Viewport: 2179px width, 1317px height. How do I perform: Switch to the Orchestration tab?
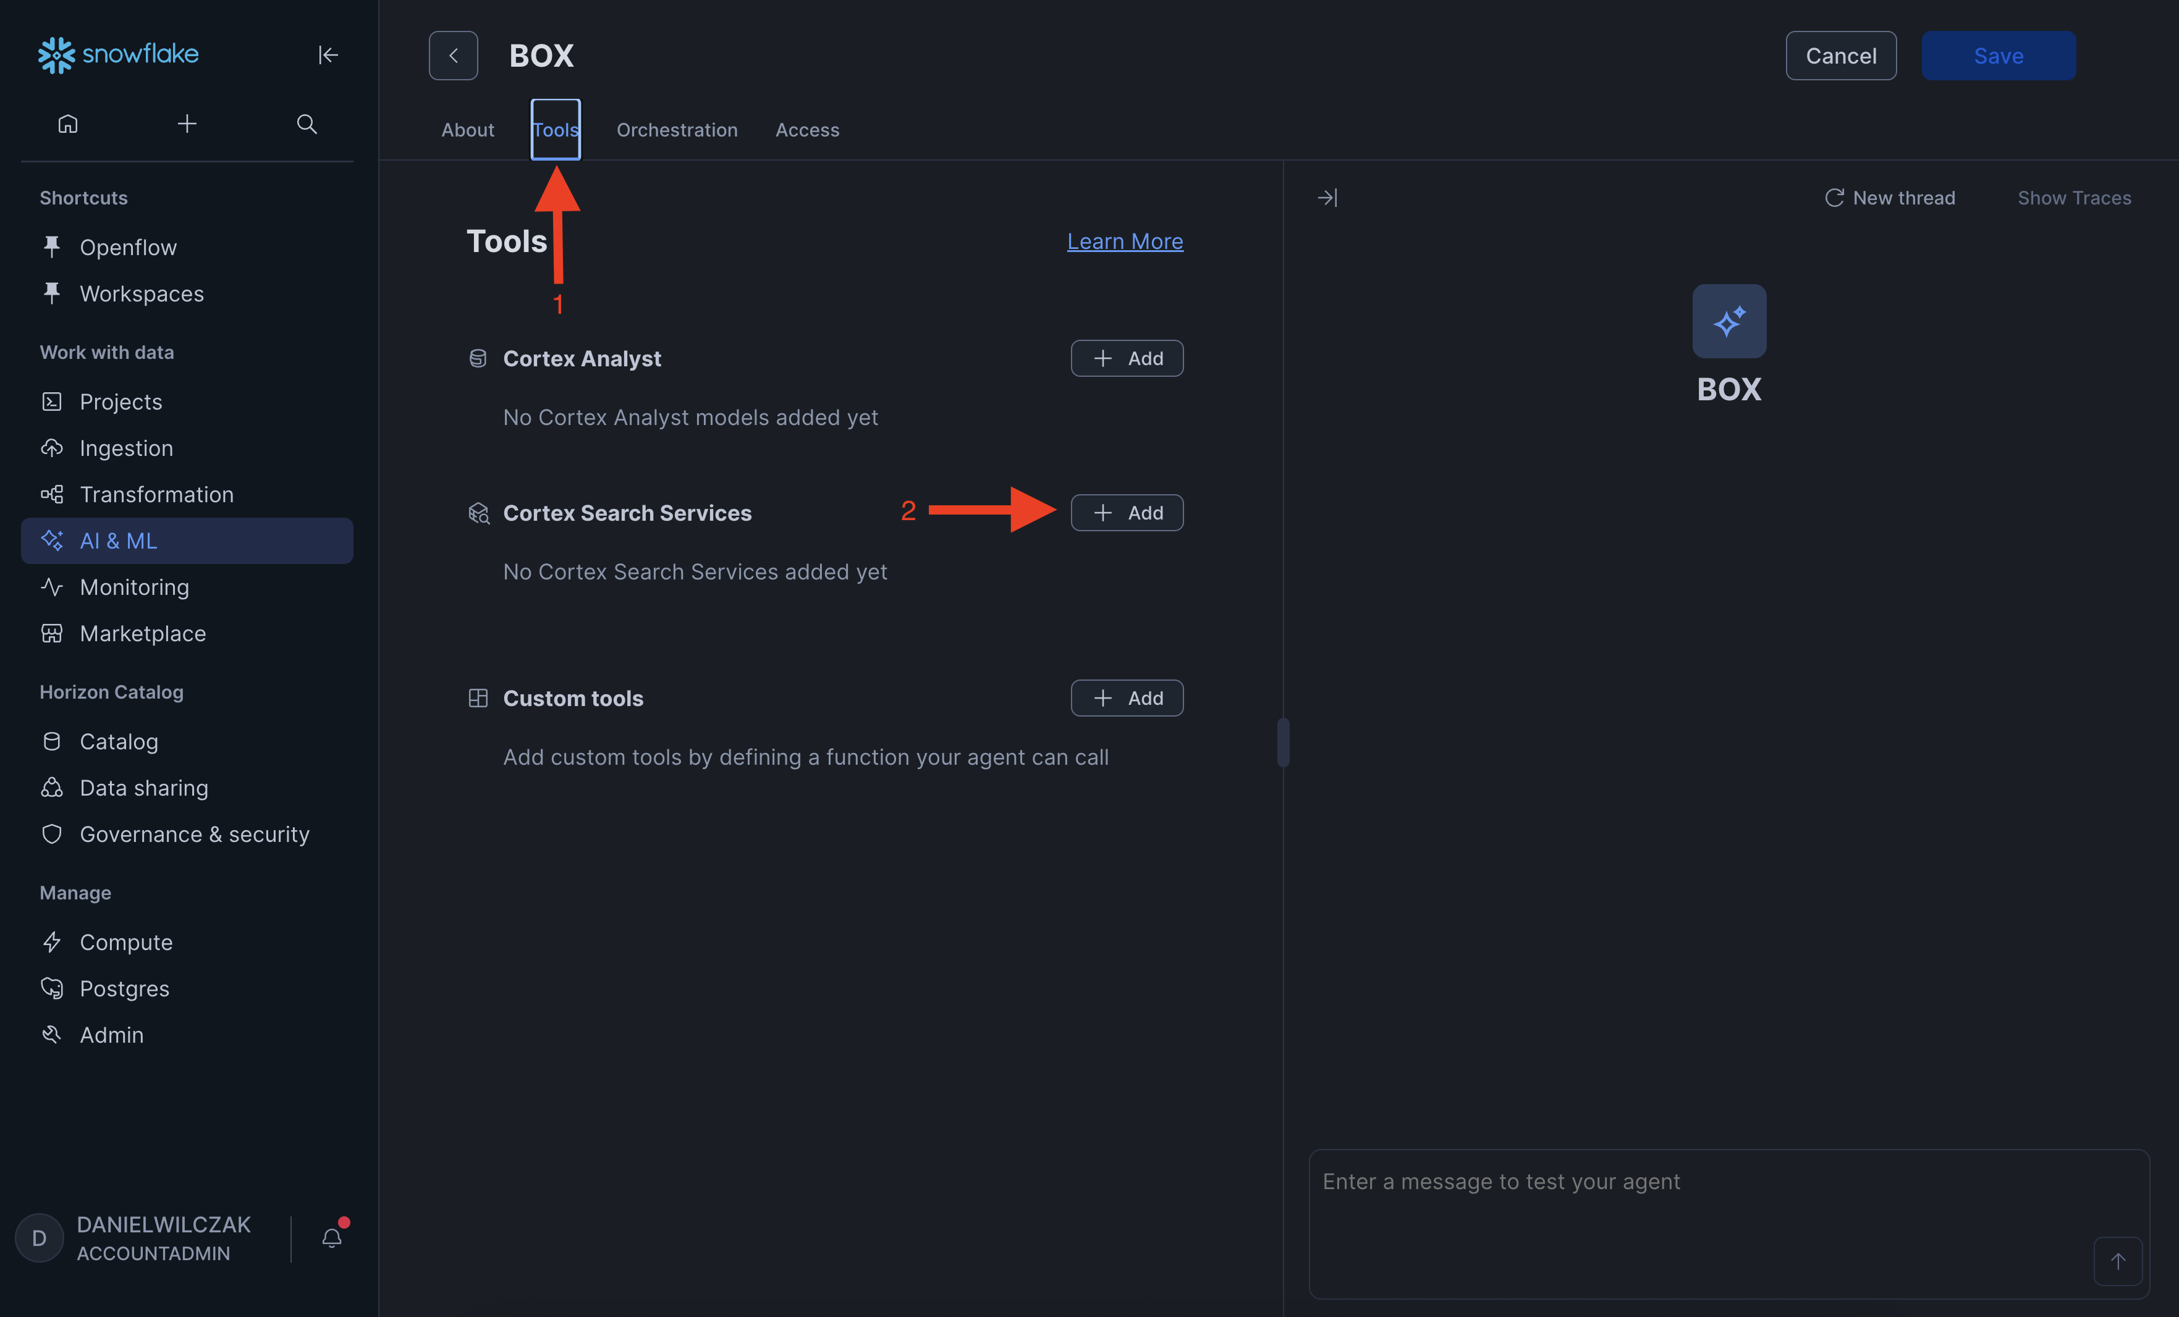pos(677,130)
